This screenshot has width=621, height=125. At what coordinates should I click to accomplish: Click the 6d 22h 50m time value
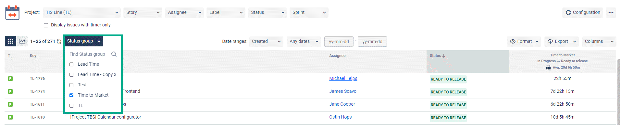[x=563, y=104]
